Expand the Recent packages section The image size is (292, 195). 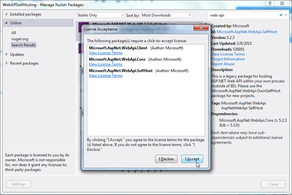click(7, 63)
